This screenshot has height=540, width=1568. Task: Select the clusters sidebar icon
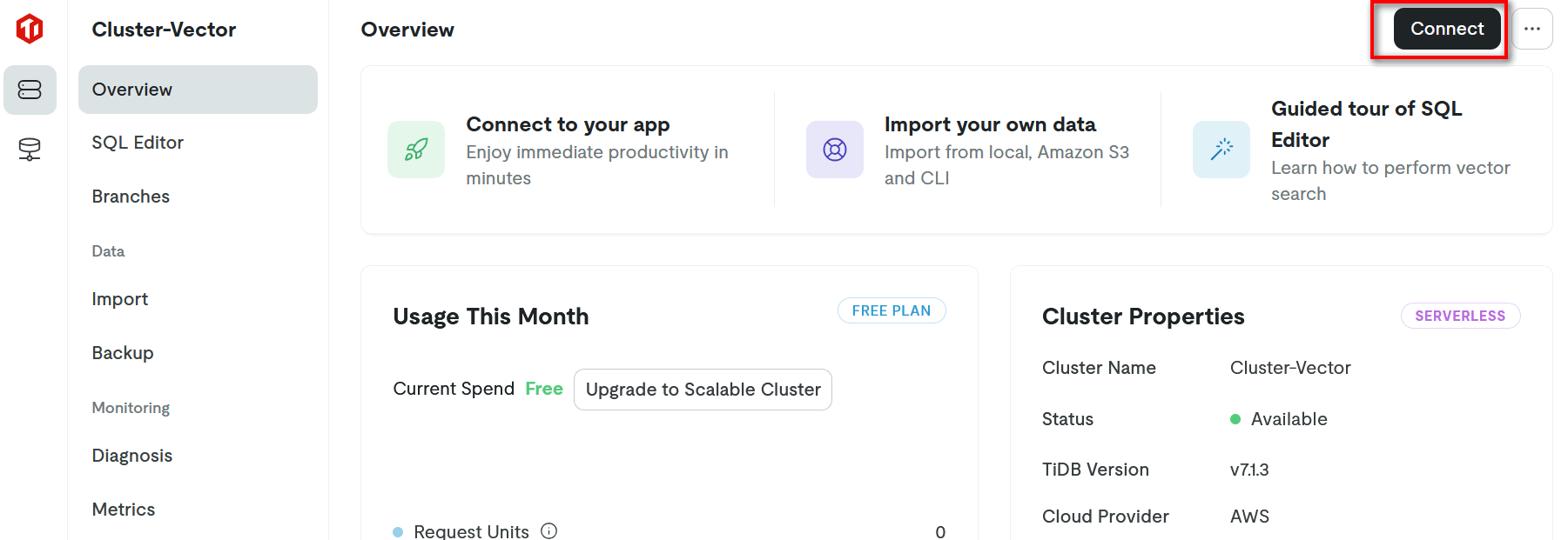click(30, 90)
